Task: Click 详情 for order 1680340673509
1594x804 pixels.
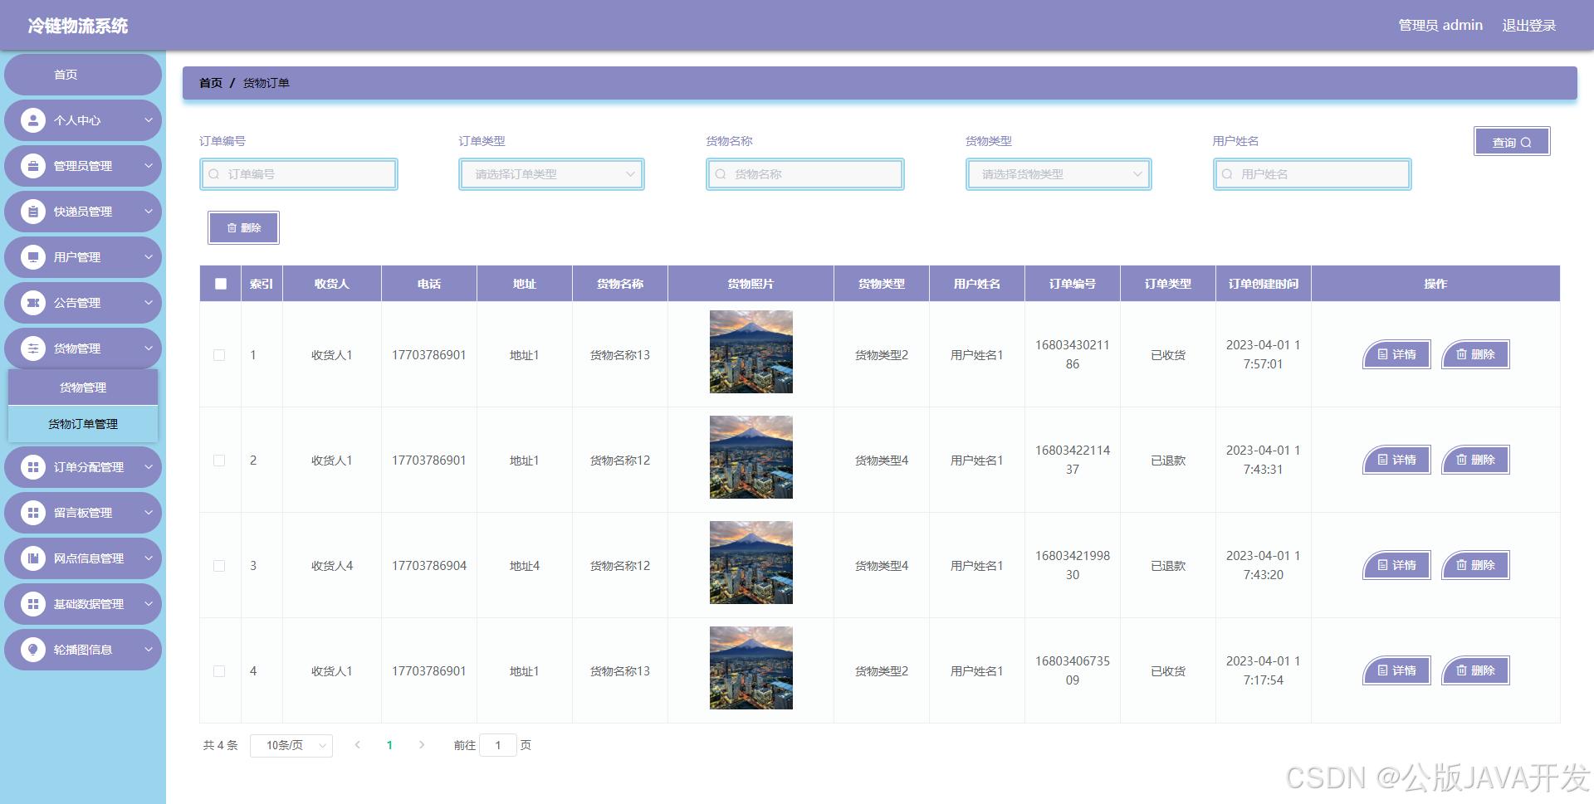Action: pyautogui.click(x=1397, y=670)
